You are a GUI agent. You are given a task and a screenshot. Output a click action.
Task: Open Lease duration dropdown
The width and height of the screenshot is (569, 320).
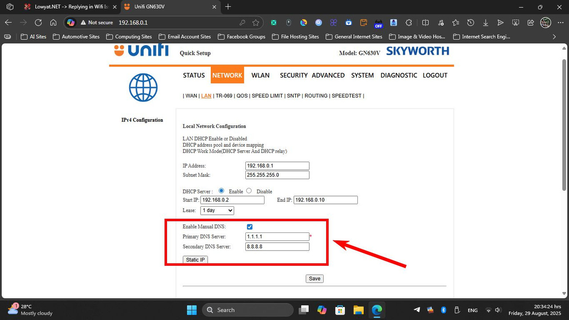coord(217,210)
